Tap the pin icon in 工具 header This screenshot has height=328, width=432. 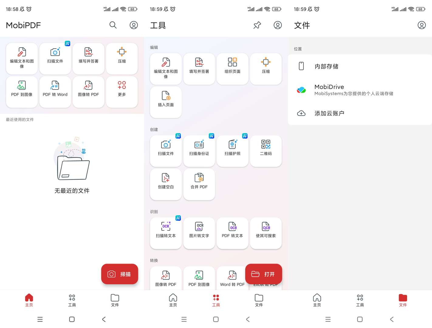tap(257, 25)
